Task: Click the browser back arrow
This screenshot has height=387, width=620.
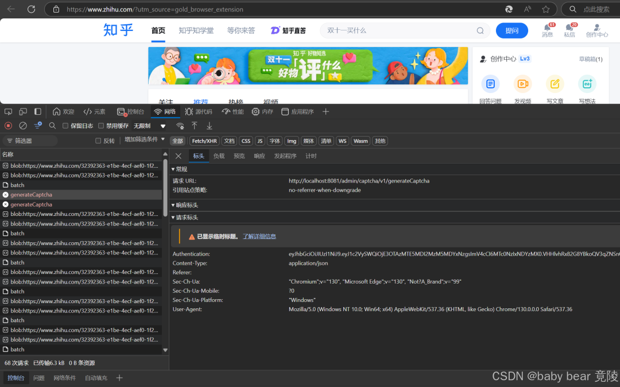Action: tap(11, 9)
